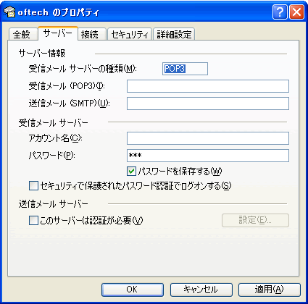Uncheck パスワードを保存する checkbox
This screenshot has width=308, height=304.
coord(131,172)
